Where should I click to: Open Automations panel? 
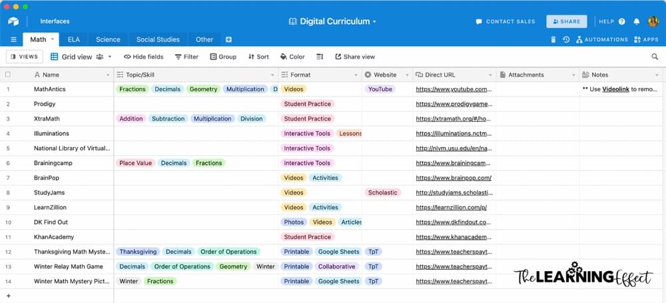602,39
